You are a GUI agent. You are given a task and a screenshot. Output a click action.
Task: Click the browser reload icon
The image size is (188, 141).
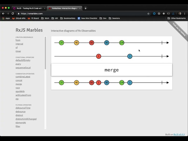[x=13, y=14]
